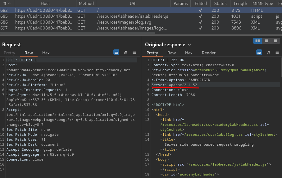The image size is (282, 178).
Task: Toggle non-printable characters (\n) in response panel
Action: click(268, 52)
